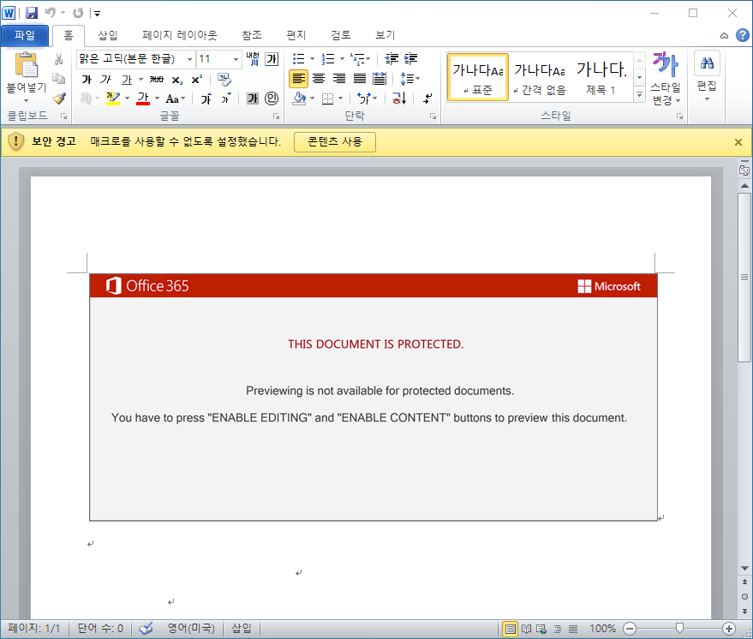Open the 파일 (File) tab
Viewport: 753px width, 639px height.
[x=25, y=35]
